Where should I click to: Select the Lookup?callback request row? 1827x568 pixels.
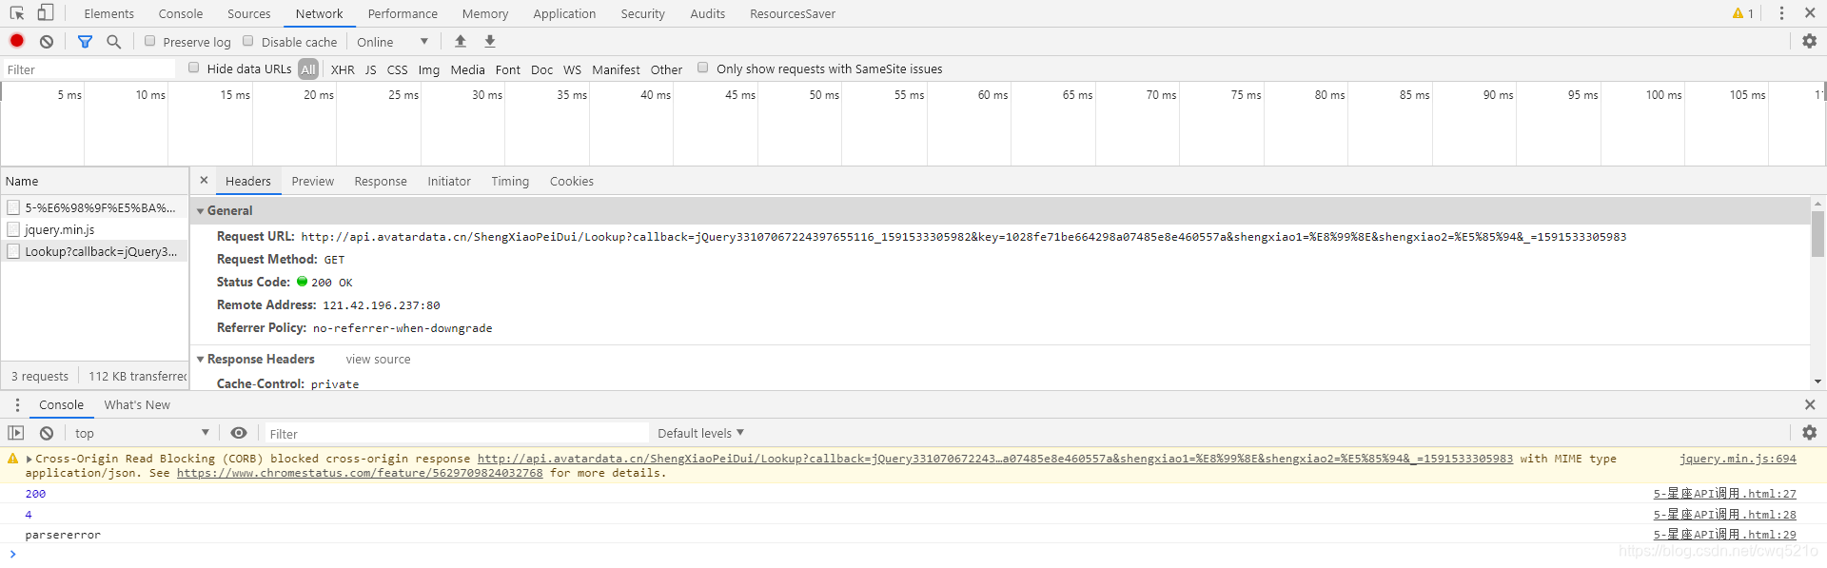(x=95, y=251)
